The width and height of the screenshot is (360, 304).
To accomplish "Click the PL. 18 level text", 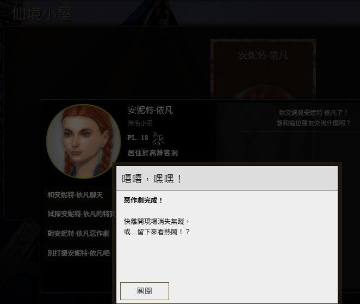I will coord(138,138).
